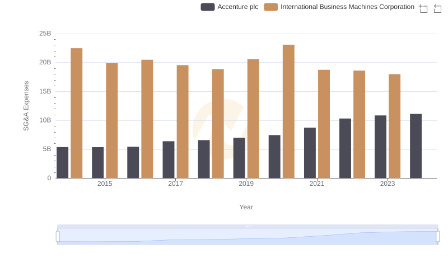Viewport: 448px width, 258px height.
Task: Click the 10B y-axis label
Action: coord(45,120)
